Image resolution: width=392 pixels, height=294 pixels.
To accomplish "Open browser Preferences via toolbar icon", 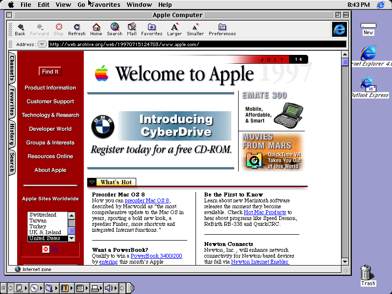I will tap(222, 30).
